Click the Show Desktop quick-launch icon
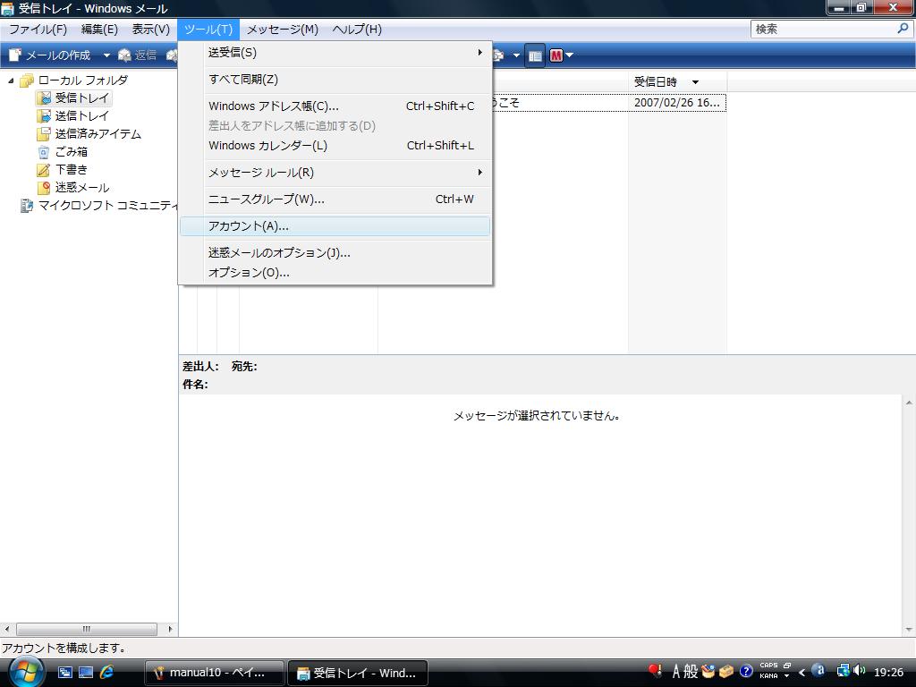Image resolution: width=916 pixels, height=687 pixels. [x=86, y=673]
